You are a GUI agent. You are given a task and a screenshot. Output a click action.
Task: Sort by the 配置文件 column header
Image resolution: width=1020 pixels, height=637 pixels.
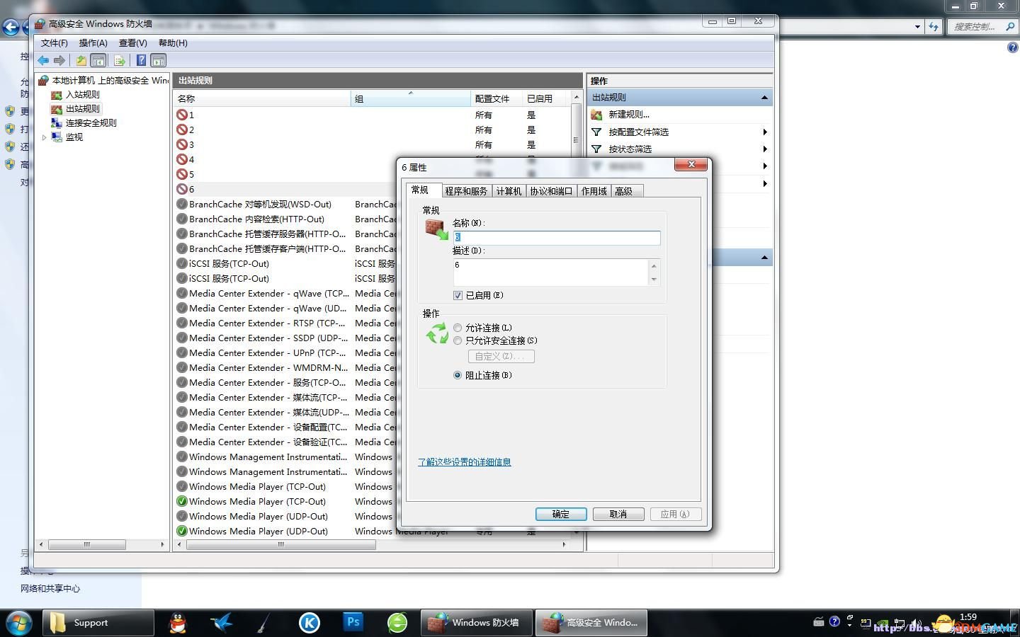497,98
